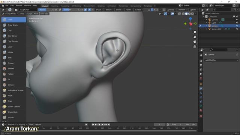This screenshot has width=240, height=135.
Task: Click the pan view hand icon
Action: (195, 37)
